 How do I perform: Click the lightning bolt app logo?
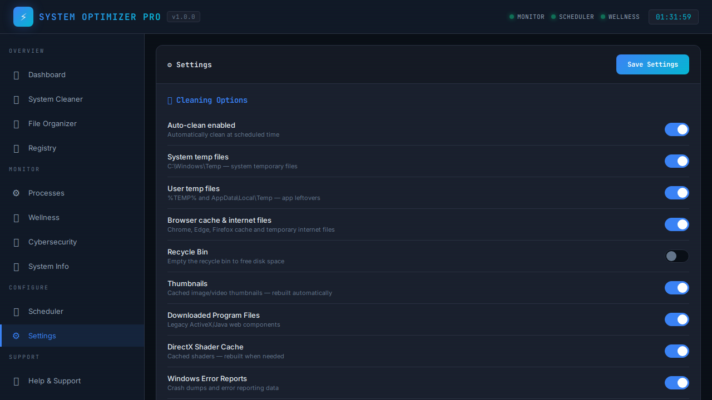(x=23, y=17)
